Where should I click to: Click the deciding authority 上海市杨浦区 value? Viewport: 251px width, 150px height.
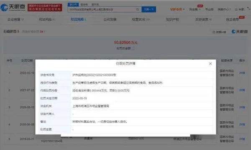pyautogui.click(x=91, y=106)
